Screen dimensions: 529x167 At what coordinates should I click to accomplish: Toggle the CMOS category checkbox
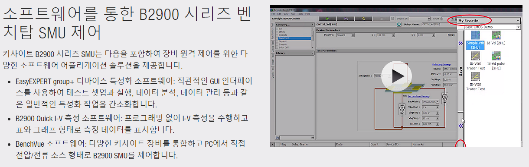click(277, 32)
